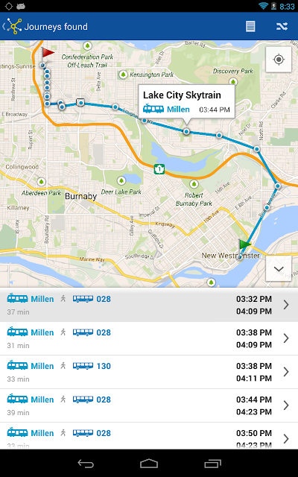
Task: Expand the 03:32 PM journey chevron
Action: pyautogui.click(x=286, y=305)
